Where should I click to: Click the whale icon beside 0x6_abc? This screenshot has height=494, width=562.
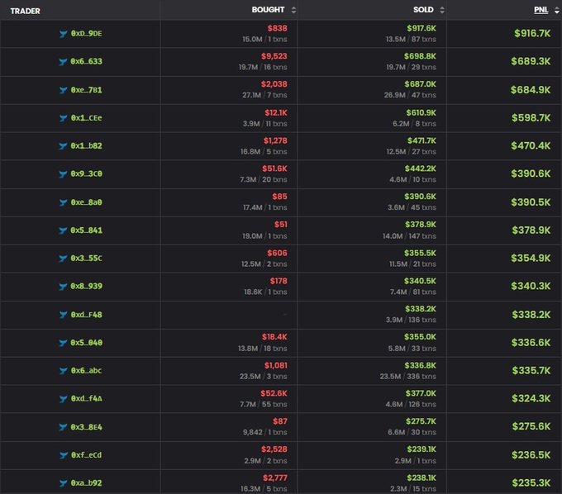click(63, 371)
